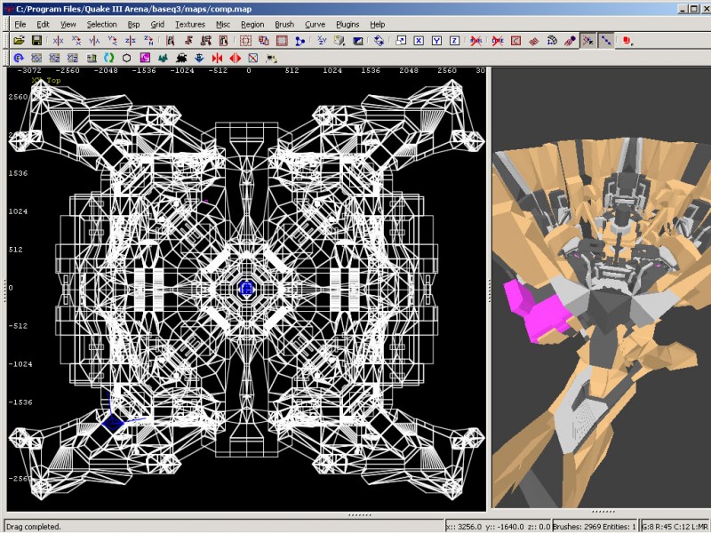Rotate selection around the Z axis

pyautogui.click(x=148, y=41)
